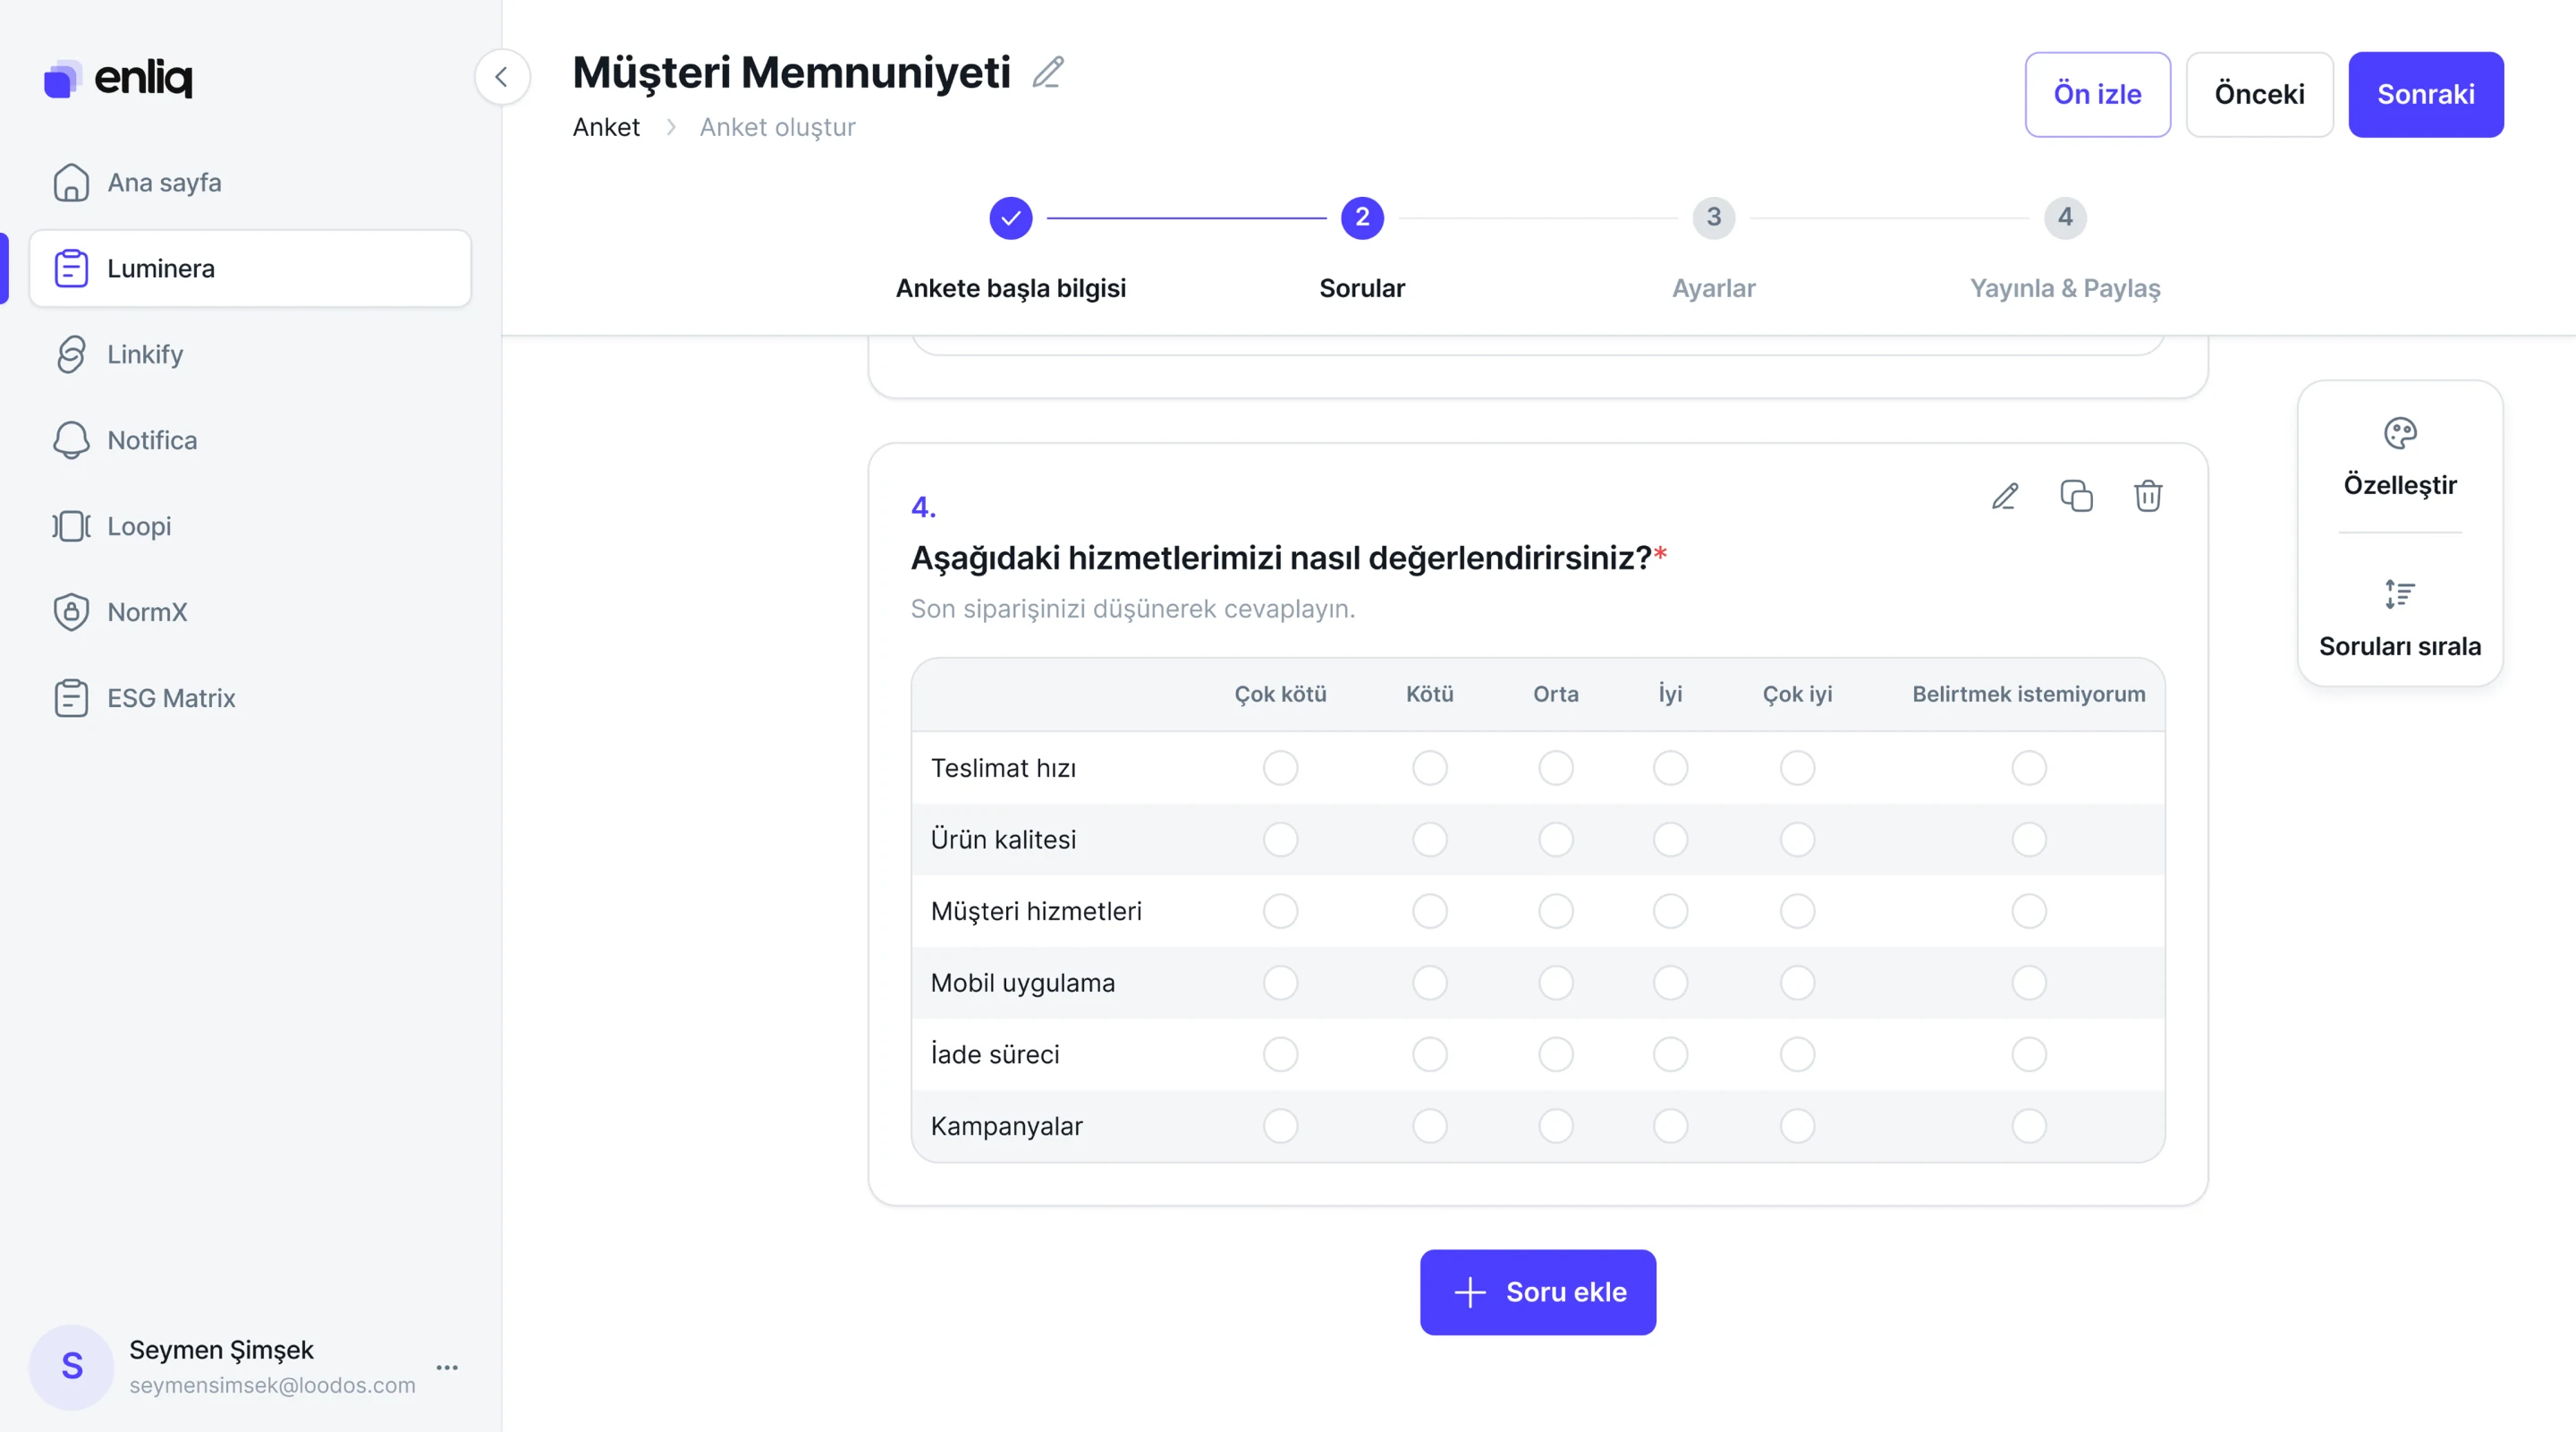
Task: Open the user options three-dot menu
Action: [447, 1367]
